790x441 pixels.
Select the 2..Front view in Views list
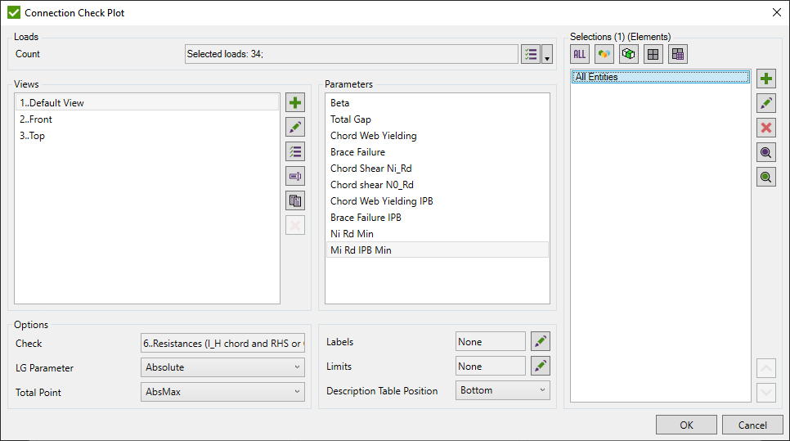tap(36, 119)
